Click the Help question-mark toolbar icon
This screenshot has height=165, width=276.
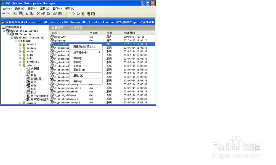[55, 14]
